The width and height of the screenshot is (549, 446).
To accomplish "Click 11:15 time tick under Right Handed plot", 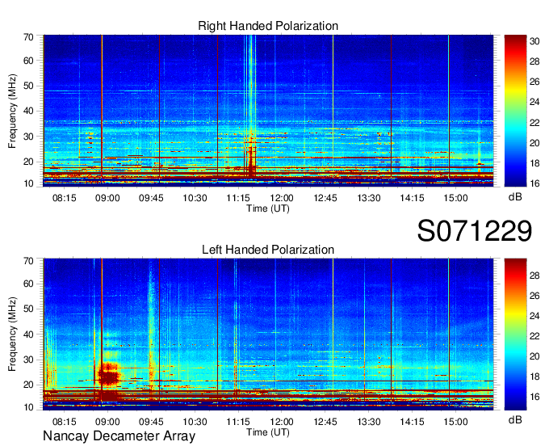I will (x=238, y=198).
